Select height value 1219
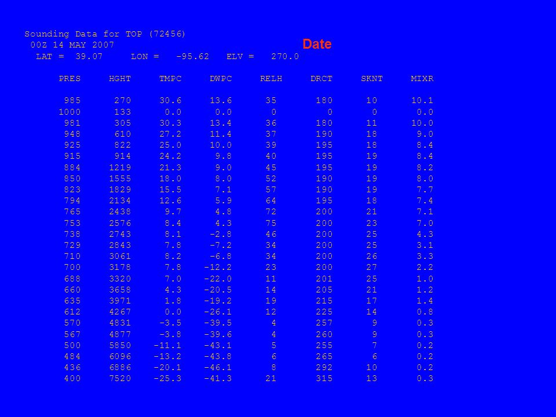 click(x=120, y=167)
